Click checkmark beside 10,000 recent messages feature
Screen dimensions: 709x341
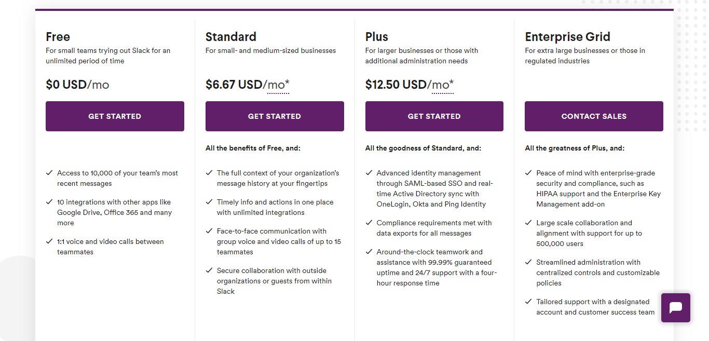pyautogui.click(x=49, y=173)
